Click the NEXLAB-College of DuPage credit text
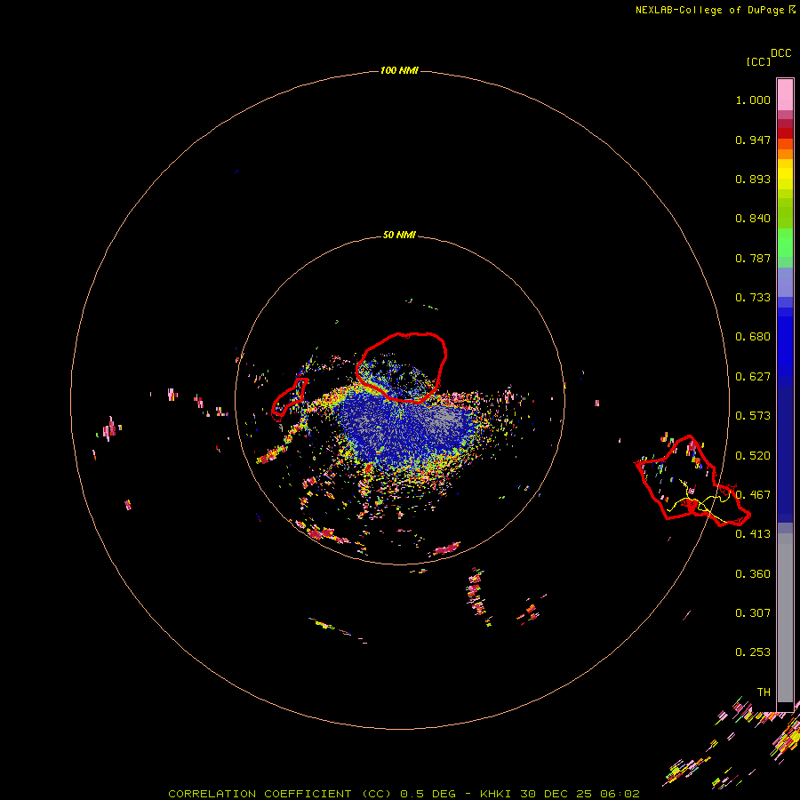The width and height of the screenshot is (800, 800). 715,10
